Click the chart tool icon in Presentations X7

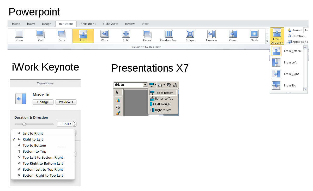pos(118,100)
